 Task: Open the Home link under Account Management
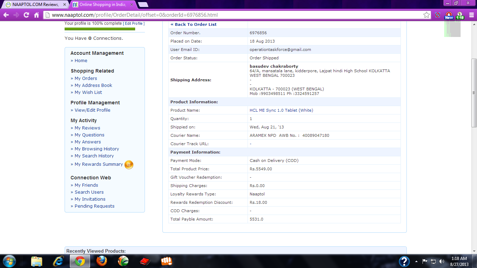[x=81, y=61]
